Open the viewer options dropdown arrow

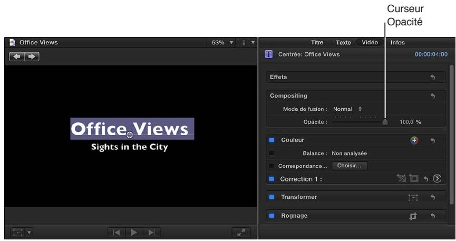253,43
